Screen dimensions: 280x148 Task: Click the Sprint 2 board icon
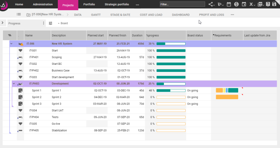[x=21, y=97]
